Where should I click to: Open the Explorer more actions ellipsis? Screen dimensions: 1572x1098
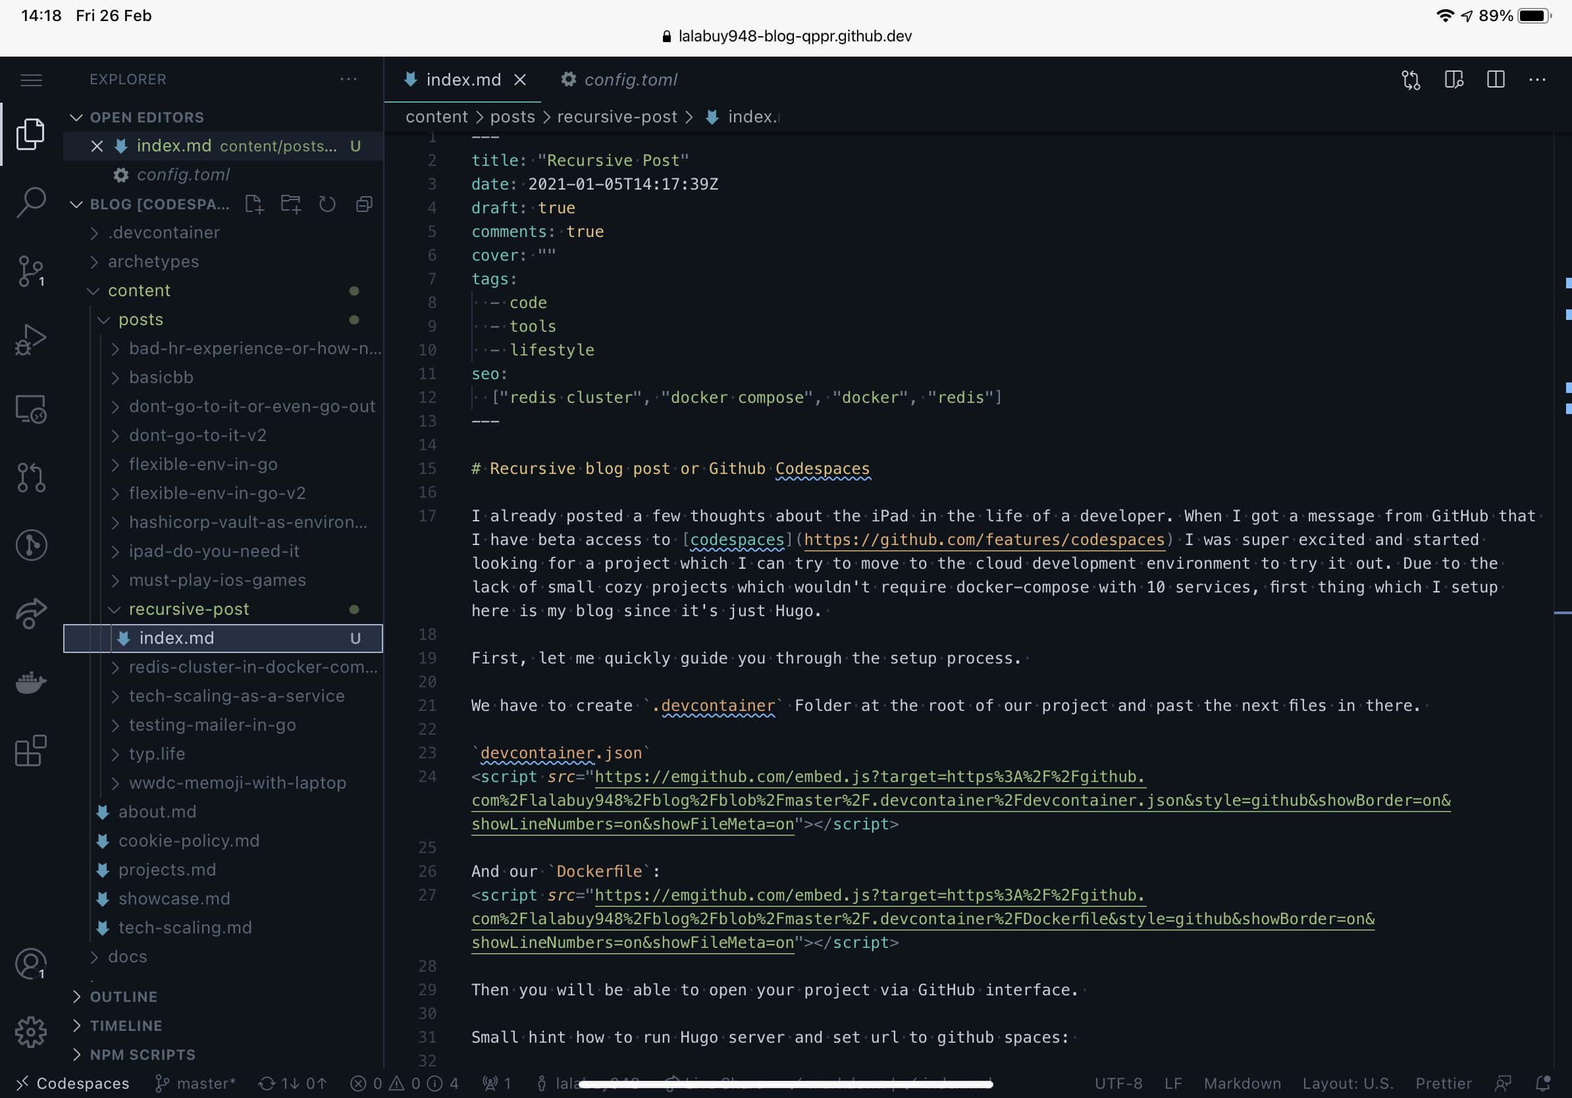[348, 80]
